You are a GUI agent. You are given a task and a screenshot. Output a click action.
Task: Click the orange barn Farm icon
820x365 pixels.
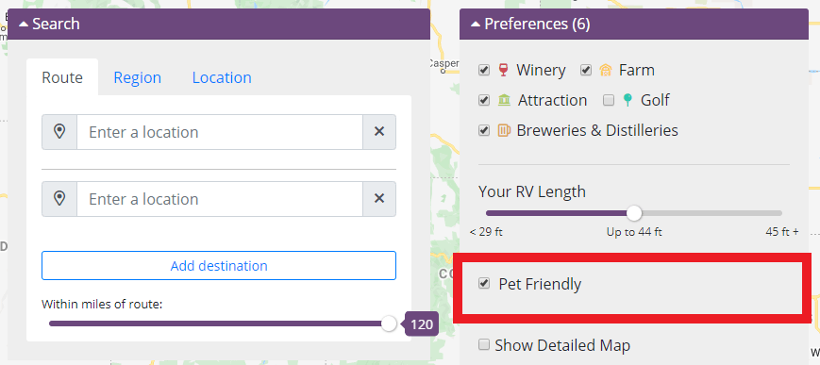(606, 70)
